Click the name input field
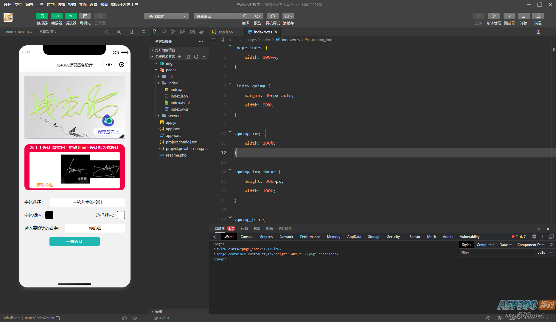The width and height of the screenshot is (556, 322). click(95, 228)
